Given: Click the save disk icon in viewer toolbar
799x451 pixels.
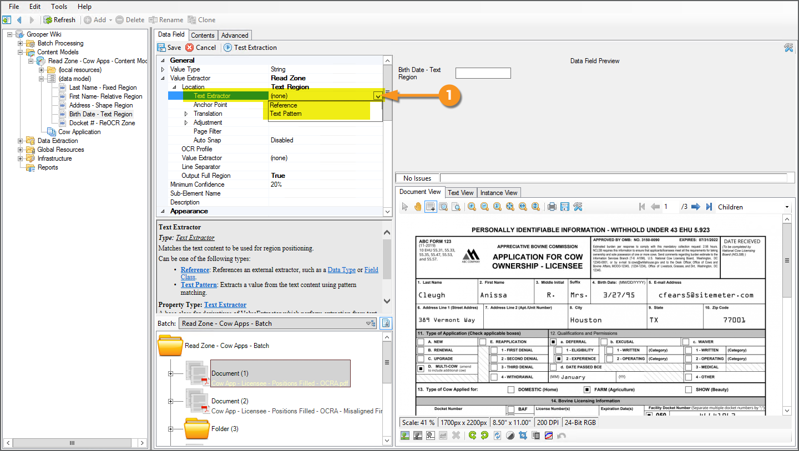Looking at the screenshot, I should coord(565,207).
